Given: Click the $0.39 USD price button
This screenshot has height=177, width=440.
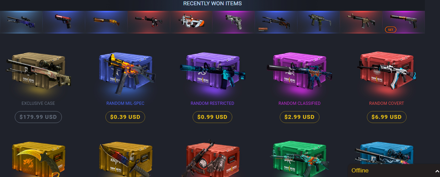Looking at the screenshot, I should (x=125, y=117).
